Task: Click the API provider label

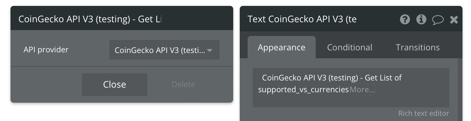Action: (x=46, y=50)
